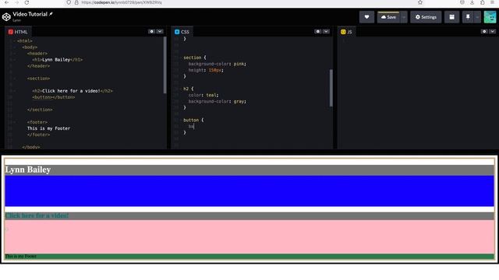Collapse fold arrow beside <body> tag
The width and height of the screenshot is (499, 280).
(15, 47)
